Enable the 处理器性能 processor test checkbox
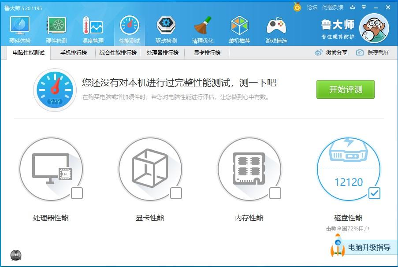The width and height of the screenshot is (398, 267). point(76,193)
